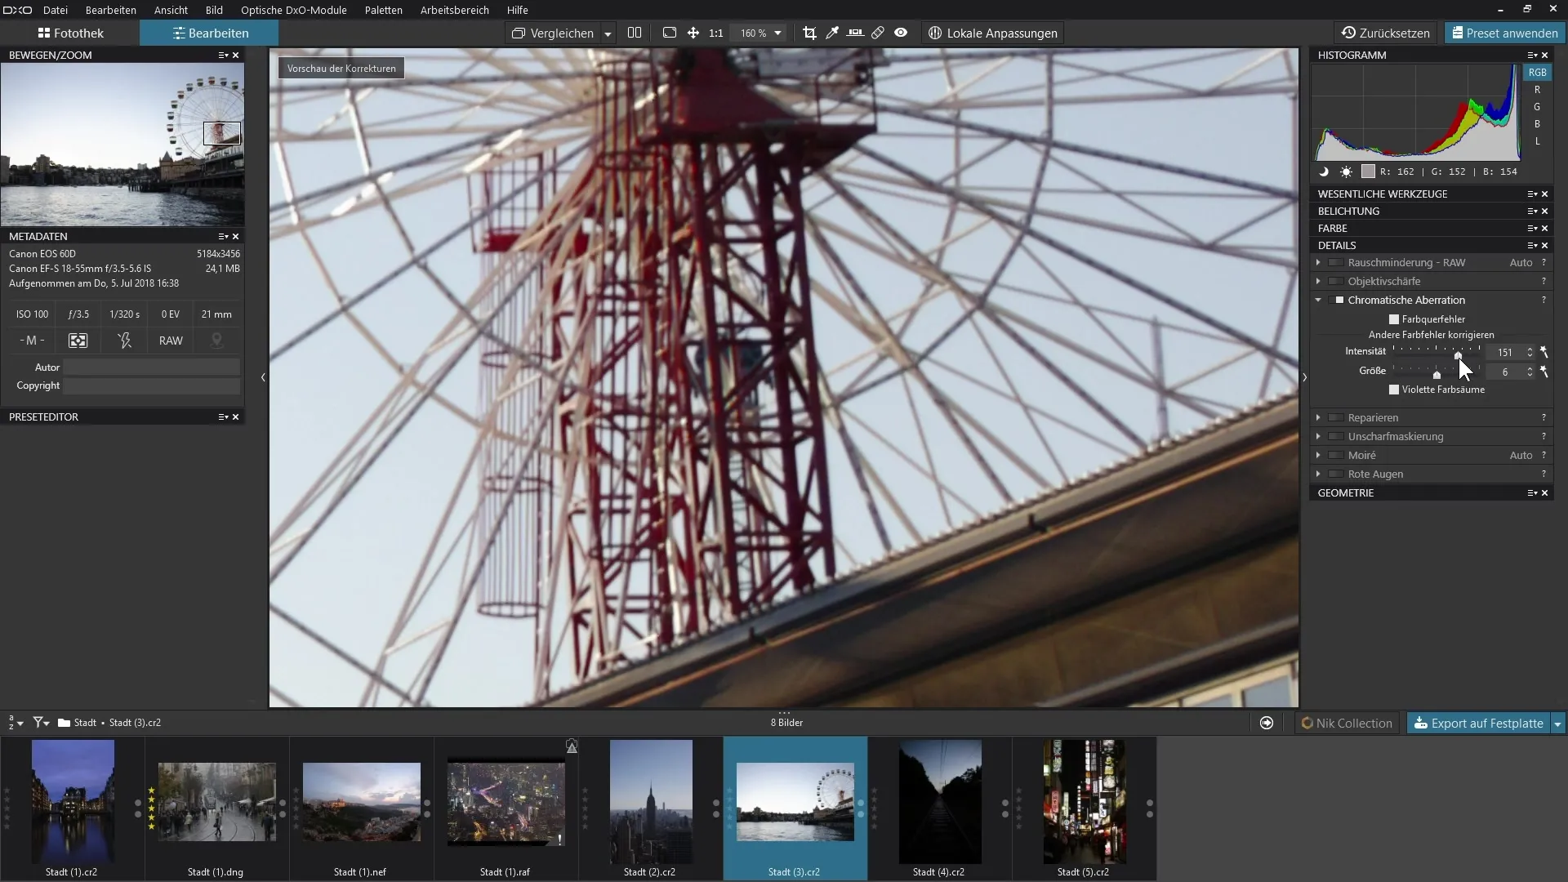Select the Crop tool icon
This screenshot has height=882, width=1568.
pos(809,33)
